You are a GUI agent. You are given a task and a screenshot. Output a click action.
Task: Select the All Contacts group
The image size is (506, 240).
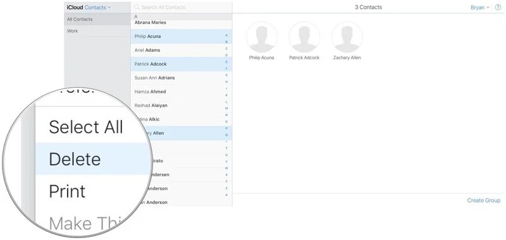[97, 20]
